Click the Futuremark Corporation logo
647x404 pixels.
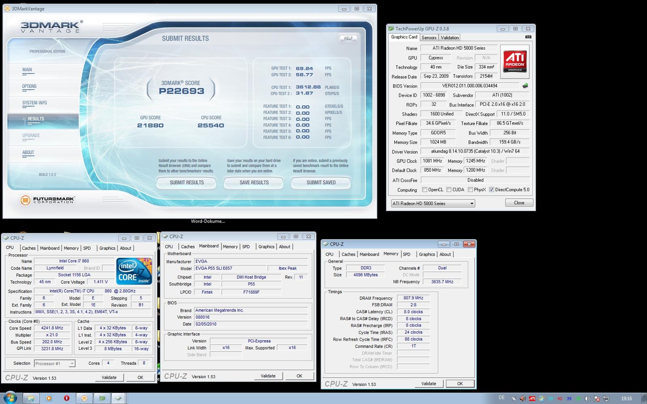click(x=48, y=200)
